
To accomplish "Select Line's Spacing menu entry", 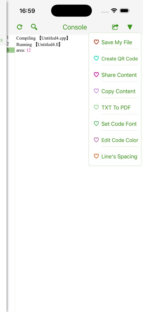I will tap(115, 156).
